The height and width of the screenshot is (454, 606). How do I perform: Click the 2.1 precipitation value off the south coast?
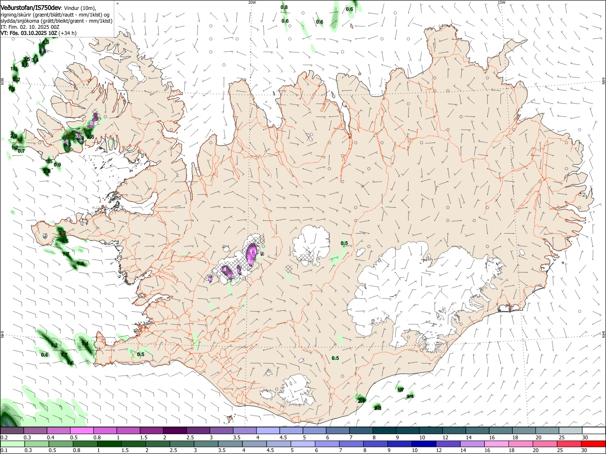coord(361,401)
